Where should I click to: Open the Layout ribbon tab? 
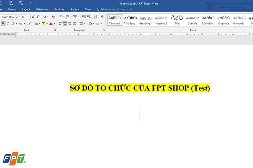[x=26, y=9]
